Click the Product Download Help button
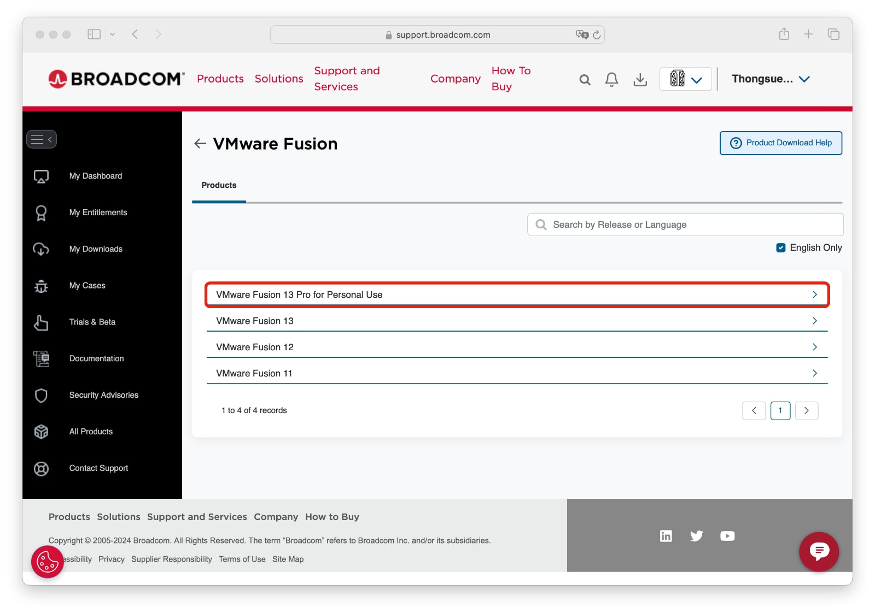 coord(780,143)
